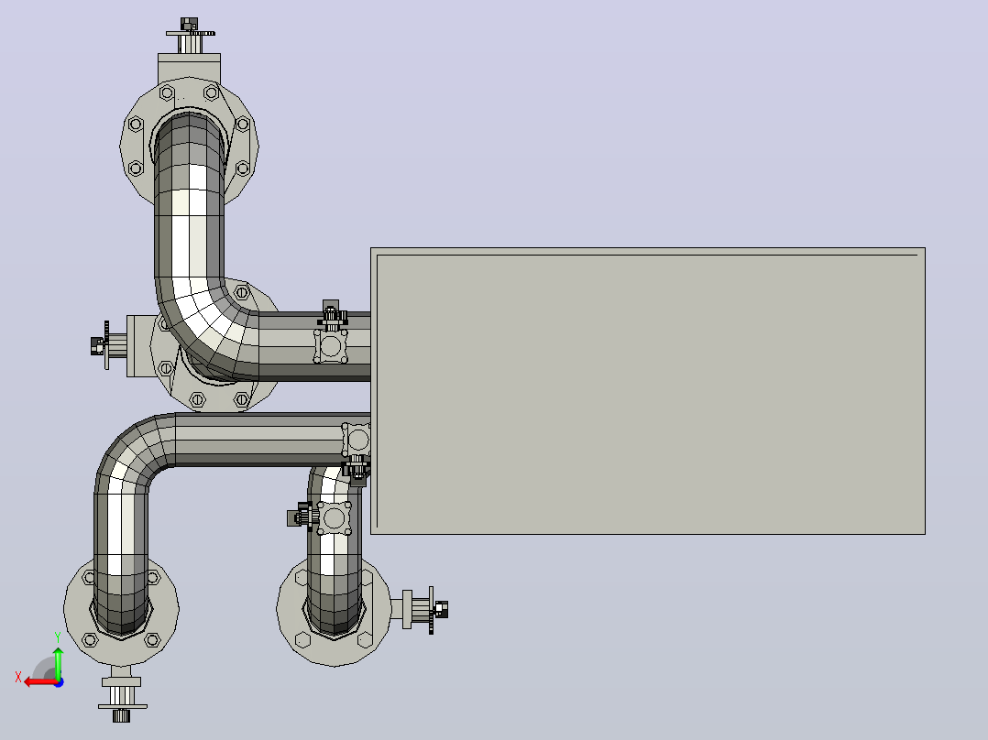The width and height of the screenshot is (988, 740).
Task: Select the large rectangular tank body
Action: pos(648,390)
